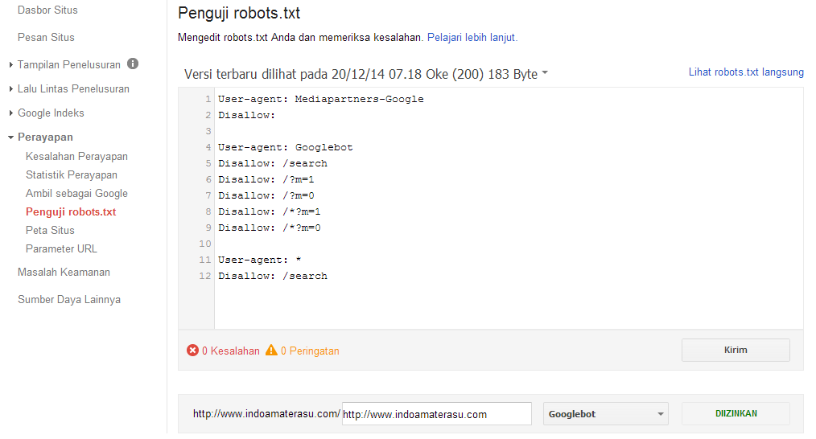Select Ambil sebagai Google

pyautogui.click(x=76, y=194)
